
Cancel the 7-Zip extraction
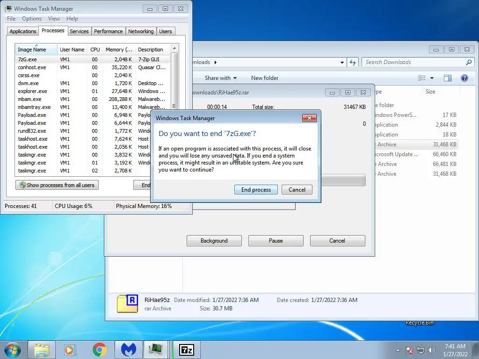(x=338, y=241)
